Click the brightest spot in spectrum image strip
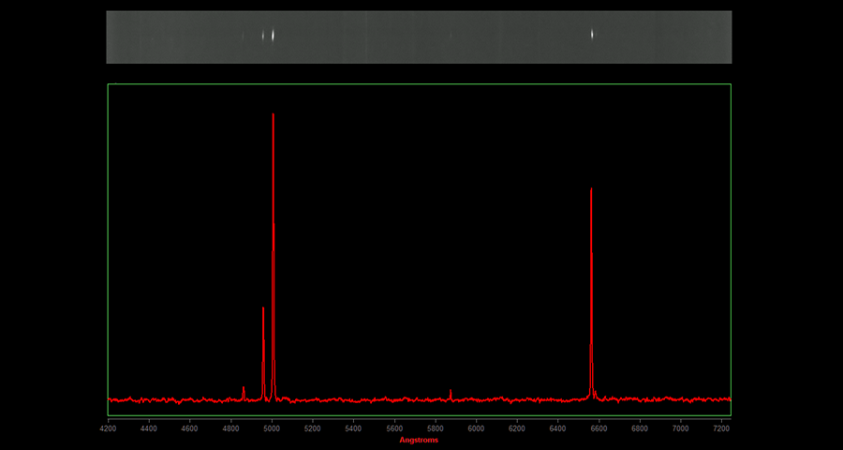 [273, 36]
